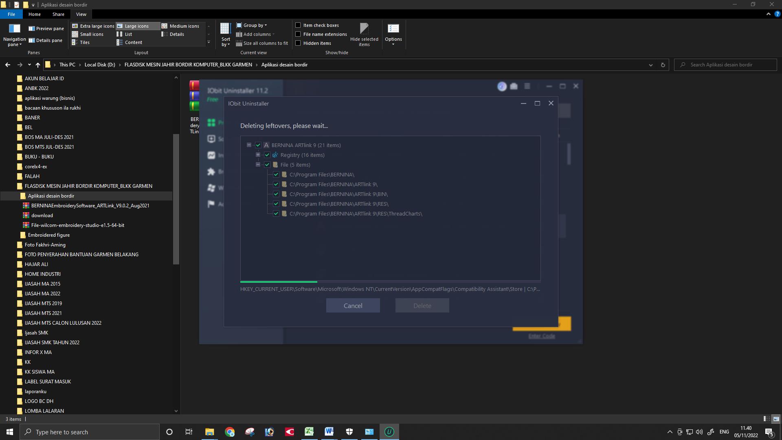This screenshot has height=440, width=782.
Task: Switch to the Home ribbon tab
Action: pyautogui.click(x=34, y=14)
